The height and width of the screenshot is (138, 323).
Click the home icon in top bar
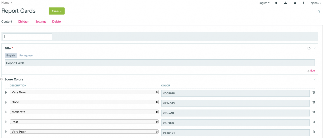click(295, 3)
